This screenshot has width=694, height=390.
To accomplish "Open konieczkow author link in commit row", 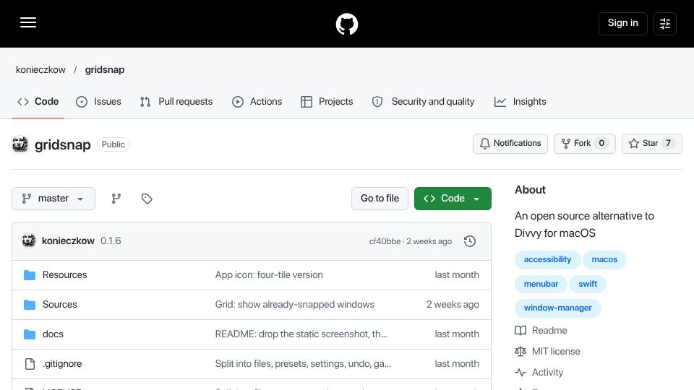I will (68, 241).
